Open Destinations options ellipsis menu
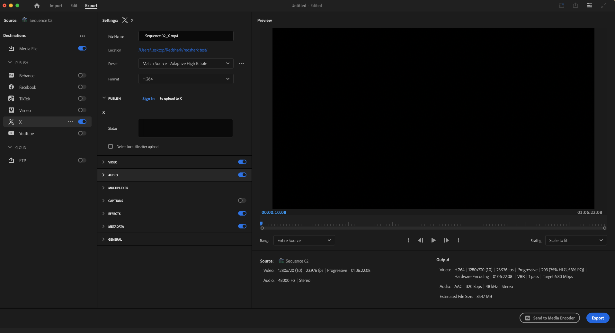 point(82,36)
